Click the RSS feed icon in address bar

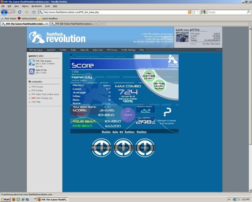point(190,12)
